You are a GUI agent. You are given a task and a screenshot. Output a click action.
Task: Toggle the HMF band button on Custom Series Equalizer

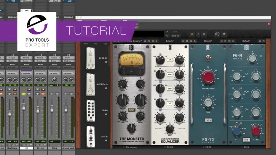click(170, 74)
